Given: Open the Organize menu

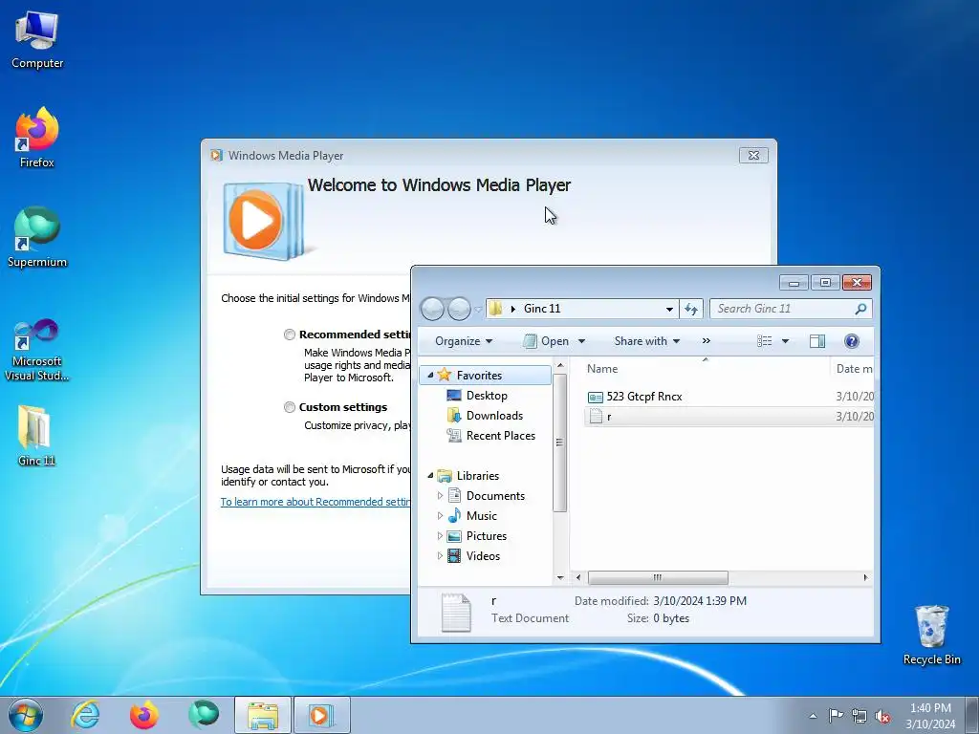Looking at the screenshot, I should point(464,341).
